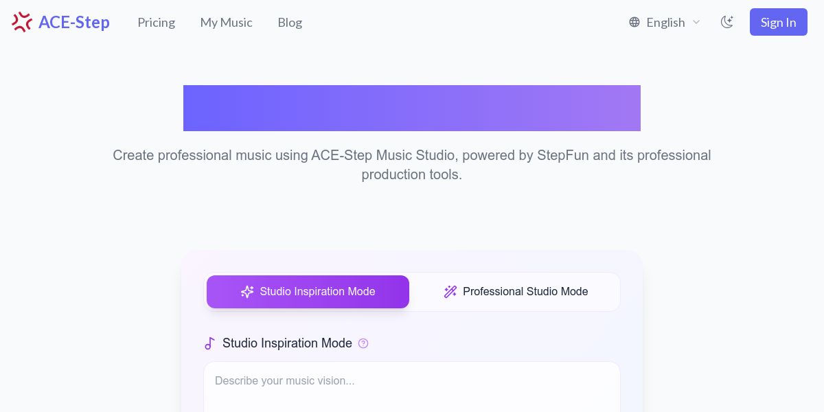
Task: Click the purple gradient banner
Action: [x=412, y=108]
